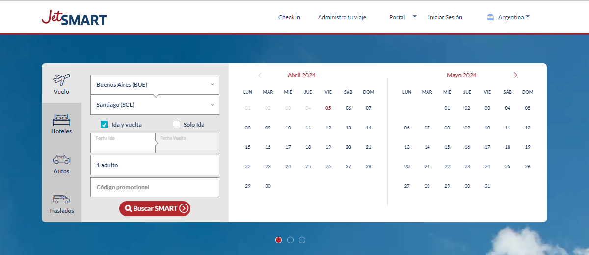This screenshot has width=589, height=255.
Task: Click the JetSMART logo
Action: click(74, 18)
